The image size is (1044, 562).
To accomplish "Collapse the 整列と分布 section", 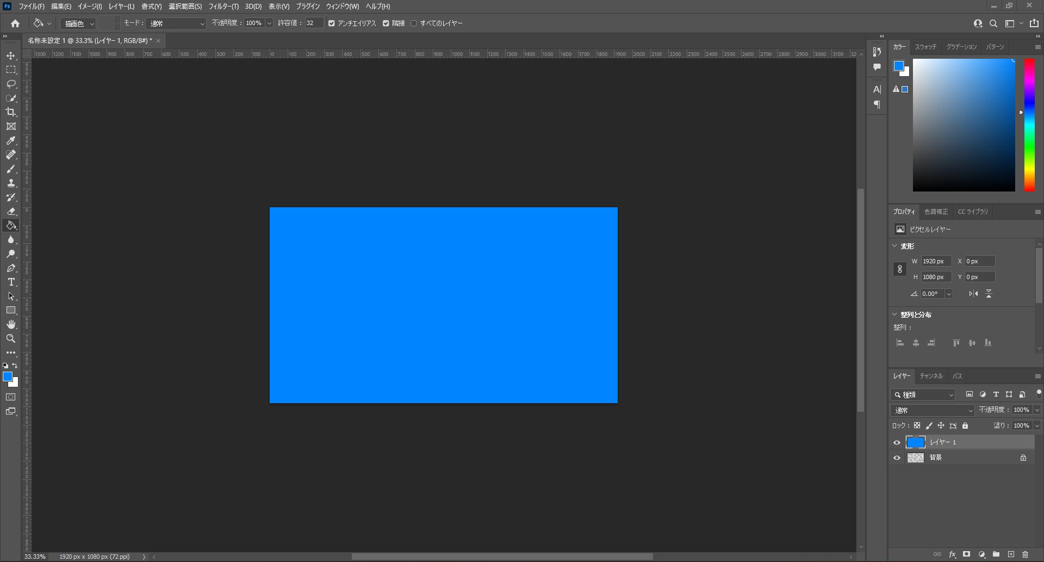I will pos(895,314).
